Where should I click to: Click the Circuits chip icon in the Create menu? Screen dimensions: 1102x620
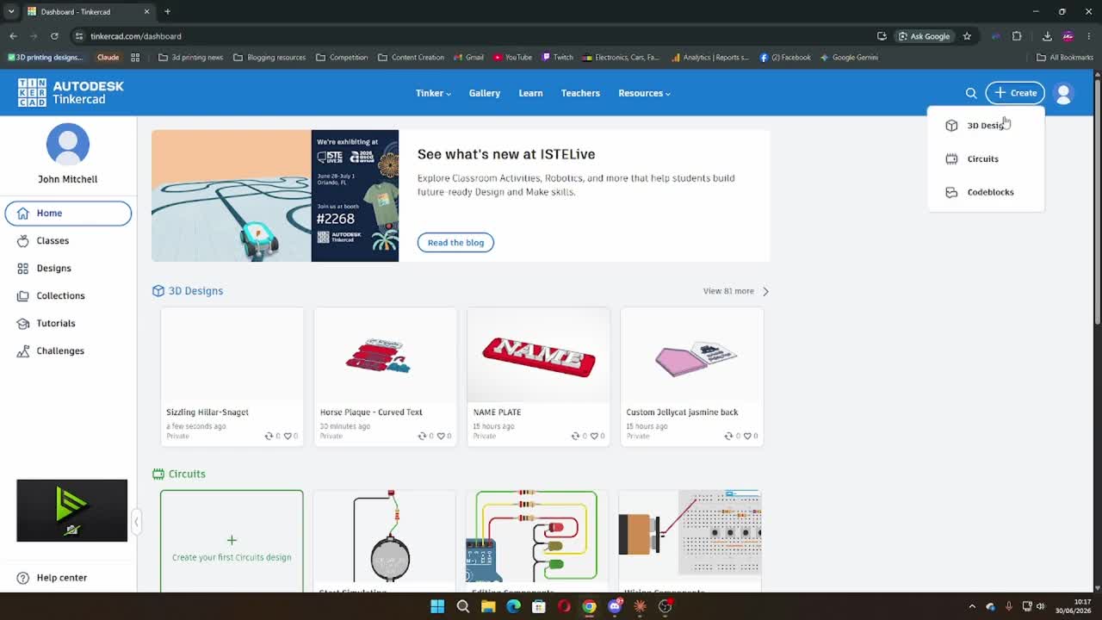coord(951,159)
